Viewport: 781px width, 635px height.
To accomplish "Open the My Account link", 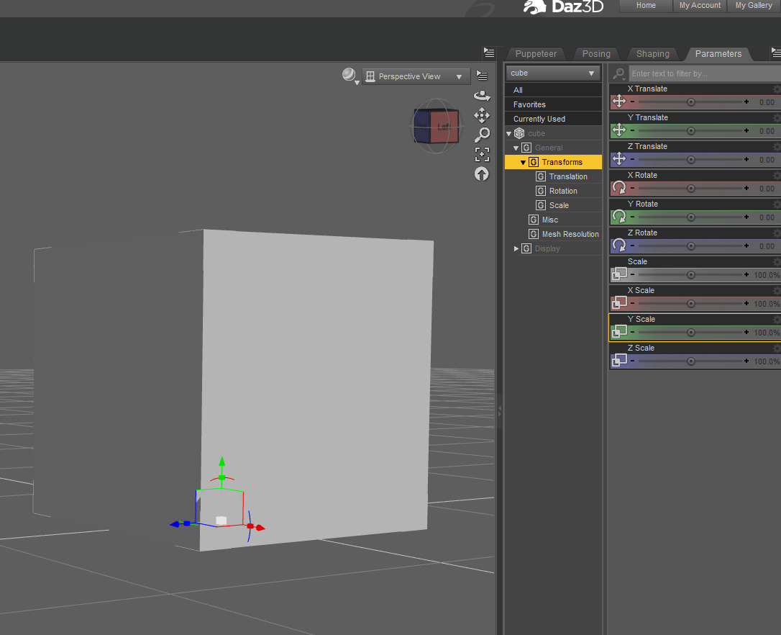I will coord(700,6).
